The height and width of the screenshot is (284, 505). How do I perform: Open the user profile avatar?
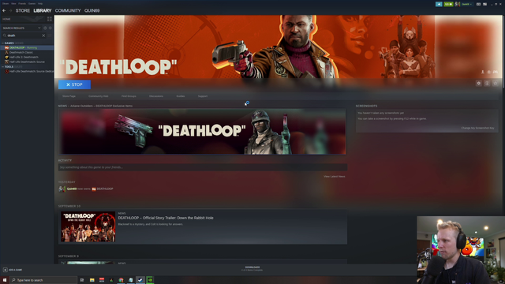[x=458, y=4]
